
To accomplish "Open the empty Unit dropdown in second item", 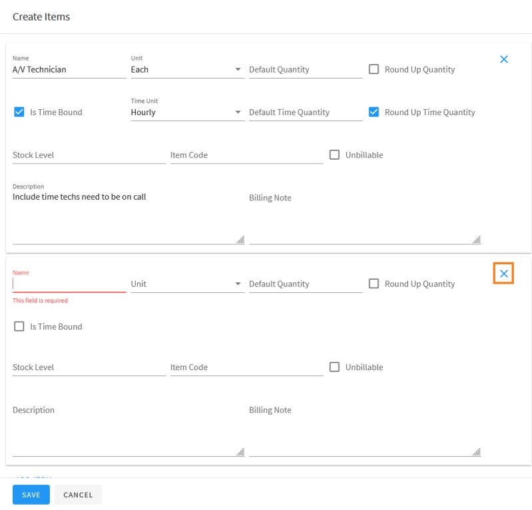I will click(187, 284).
